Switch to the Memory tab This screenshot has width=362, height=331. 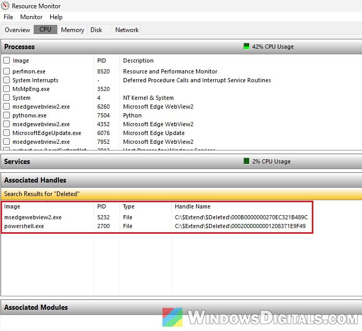click(72, 30)
